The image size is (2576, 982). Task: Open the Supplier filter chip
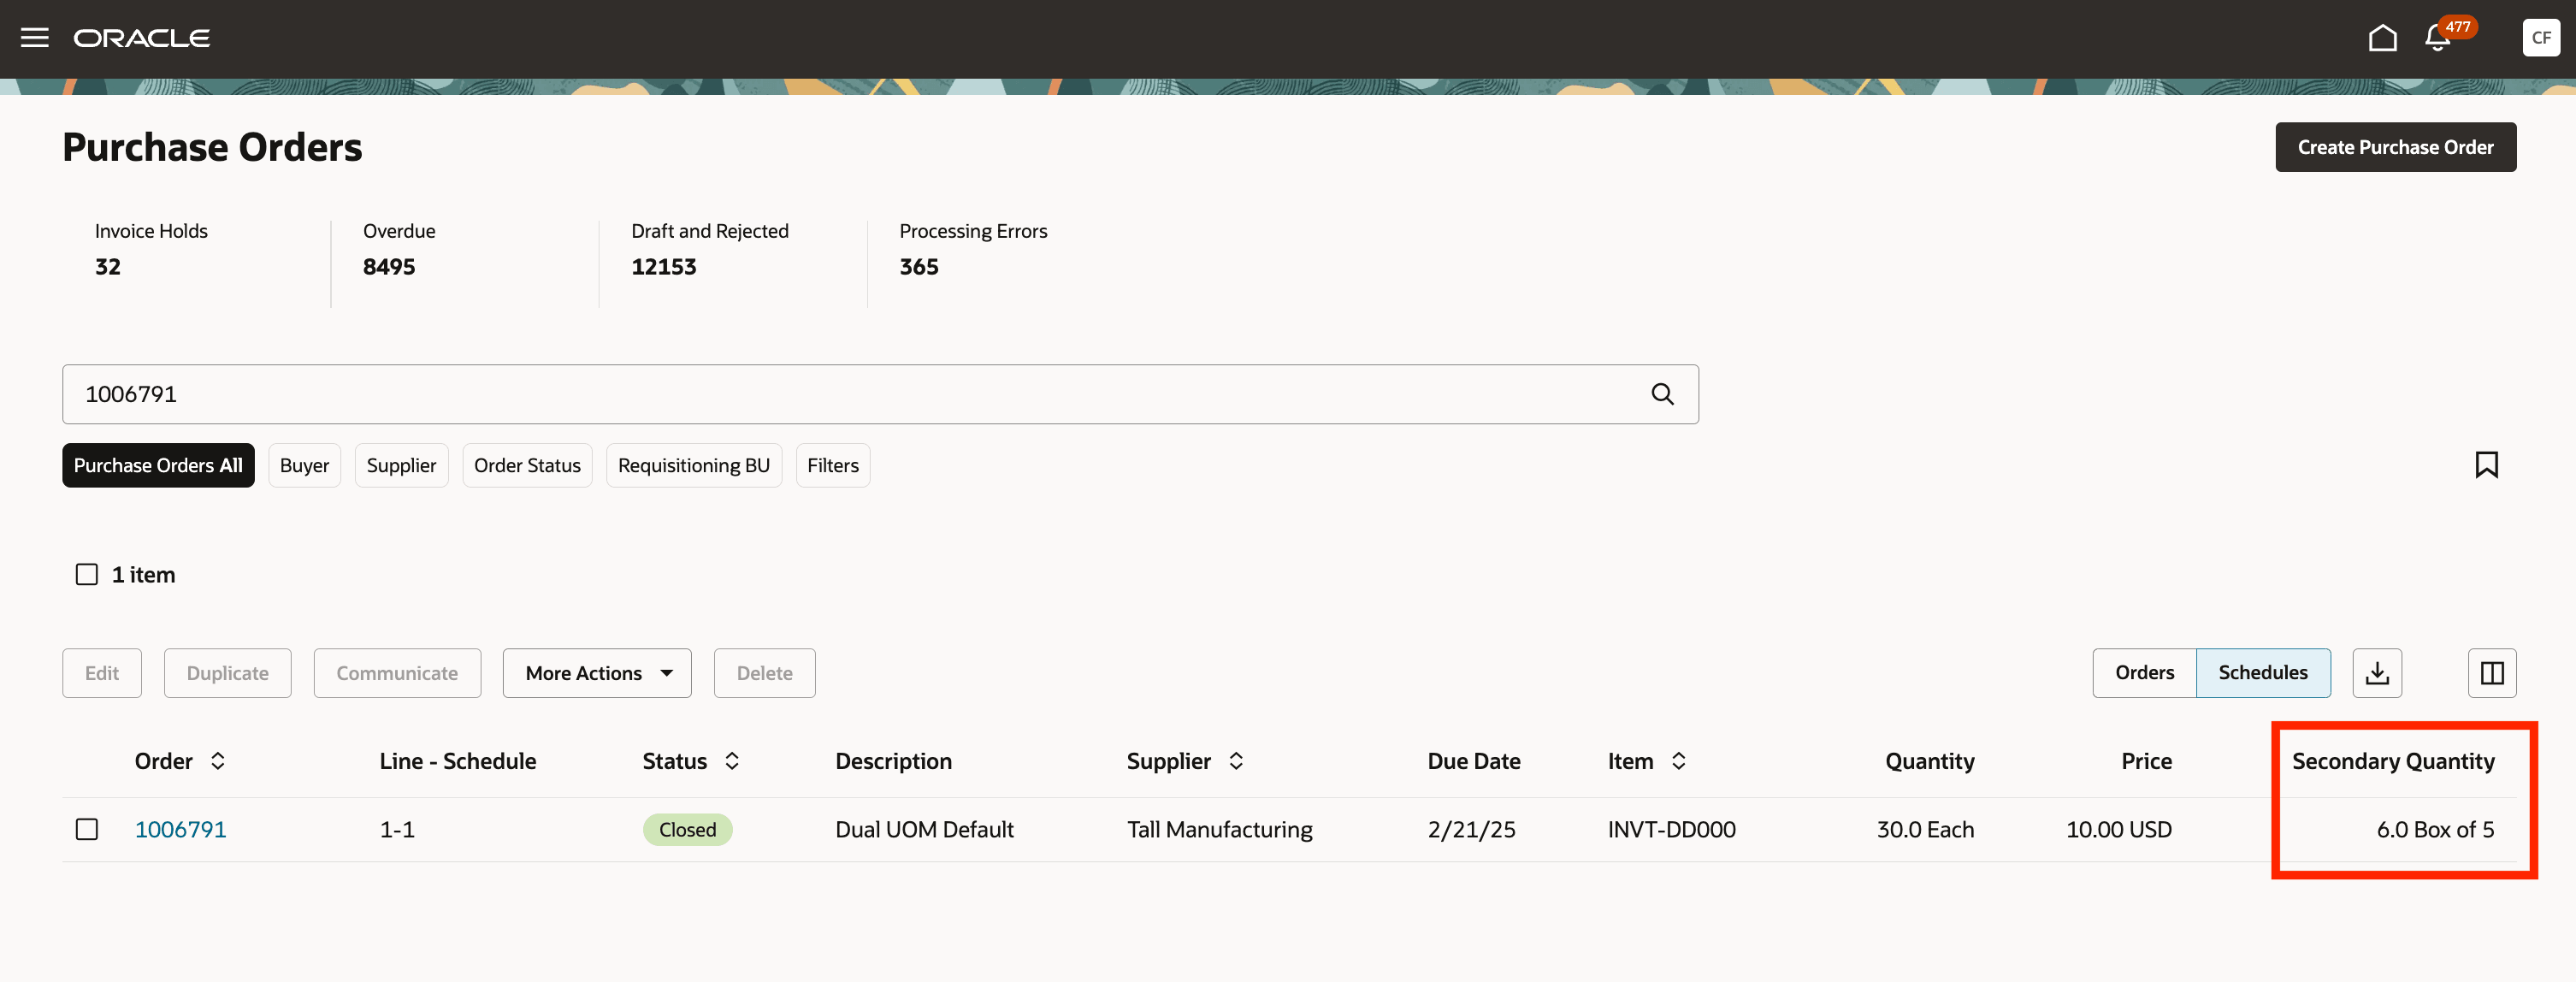[401, 466]
